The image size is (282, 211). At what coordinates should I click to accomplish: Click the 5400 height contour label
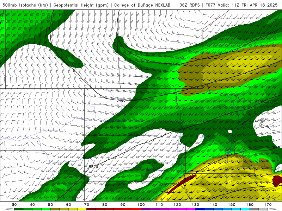(177, 64)
